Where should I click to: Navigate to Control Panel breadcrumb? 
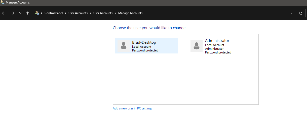coord(54,13)
